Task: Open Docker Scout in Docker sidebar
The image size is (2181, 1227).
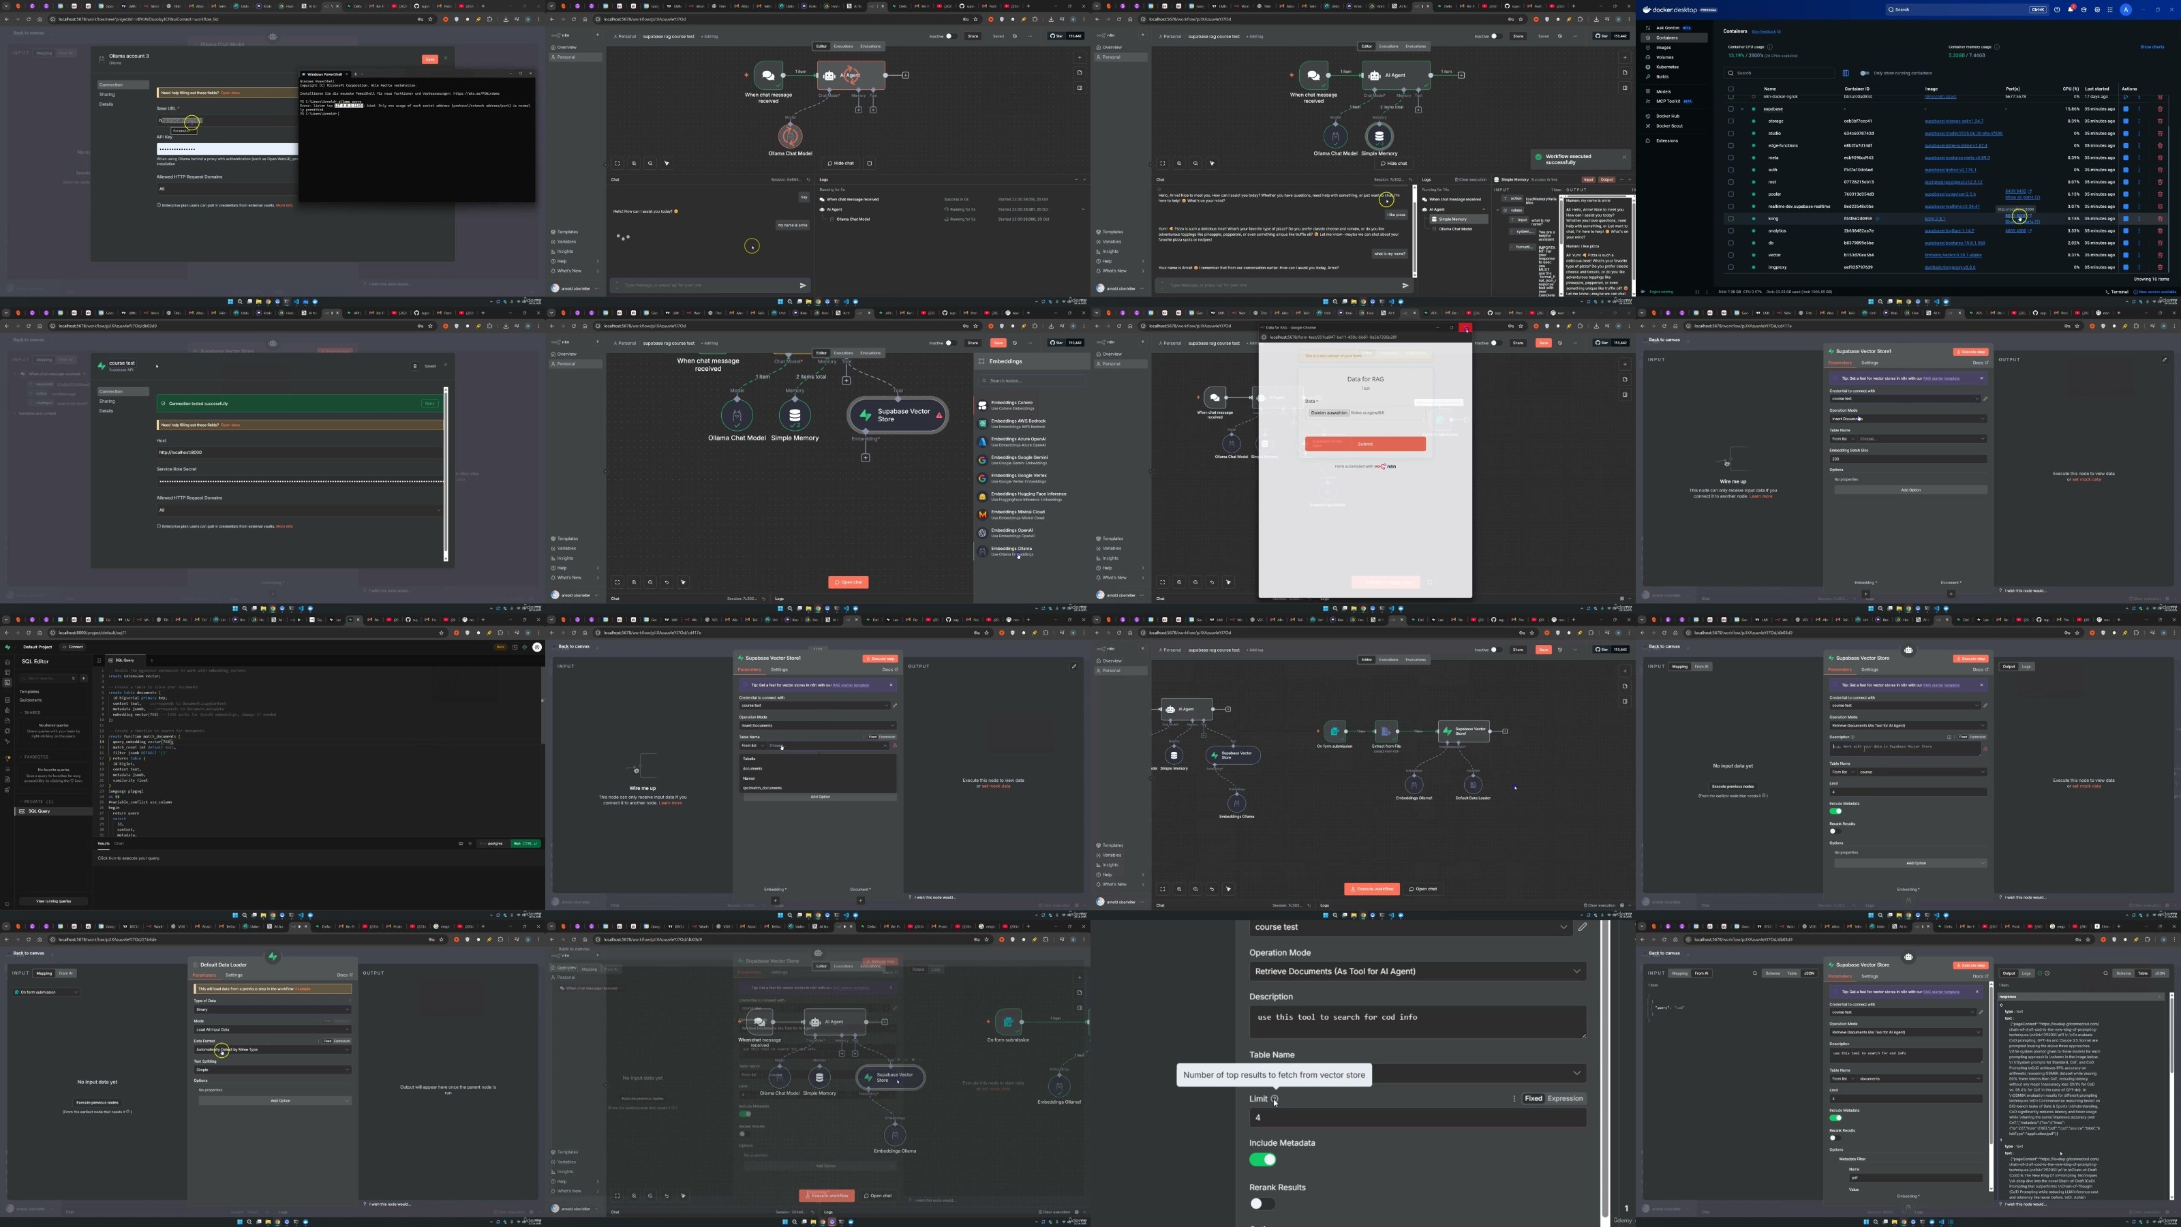Action: (x=1668, y=126)
